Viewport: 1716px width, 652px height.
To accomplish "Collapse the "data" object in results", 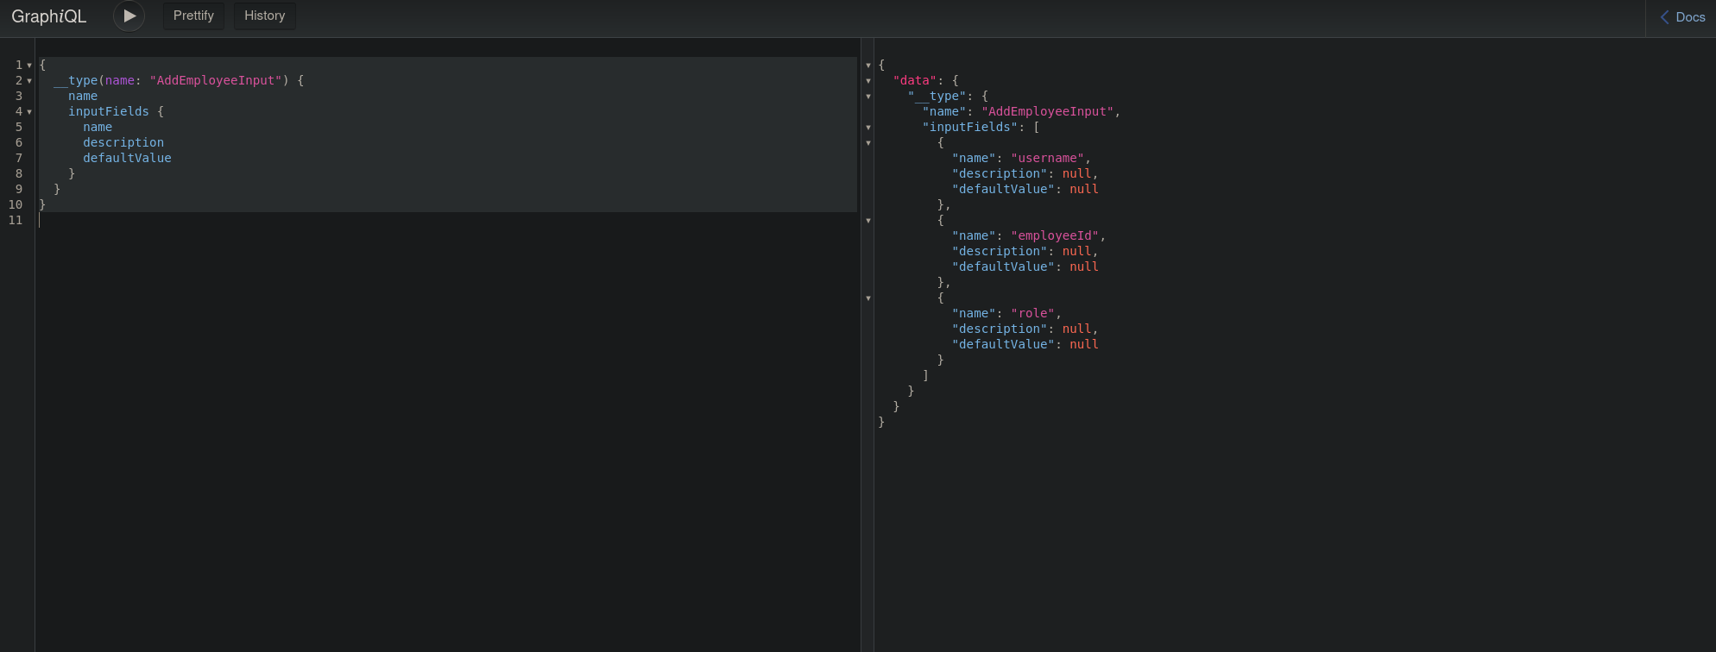I will [868, 81].
